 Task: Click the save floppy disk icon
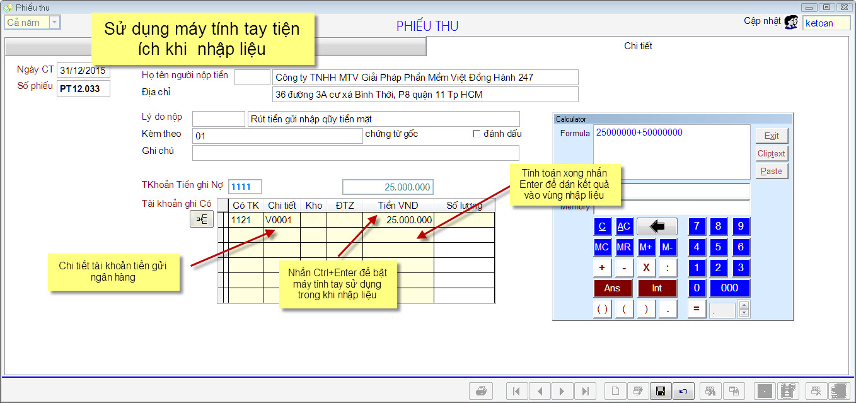point(660,391)
